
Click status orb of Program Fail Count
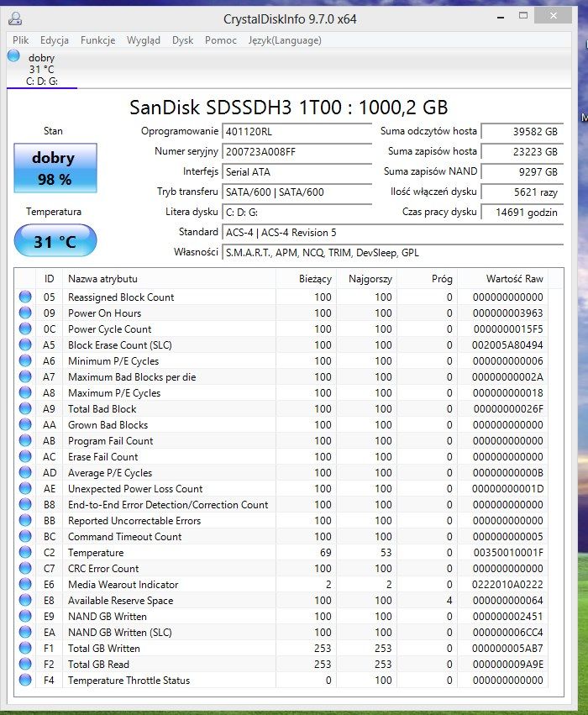[x=25, y=440]
